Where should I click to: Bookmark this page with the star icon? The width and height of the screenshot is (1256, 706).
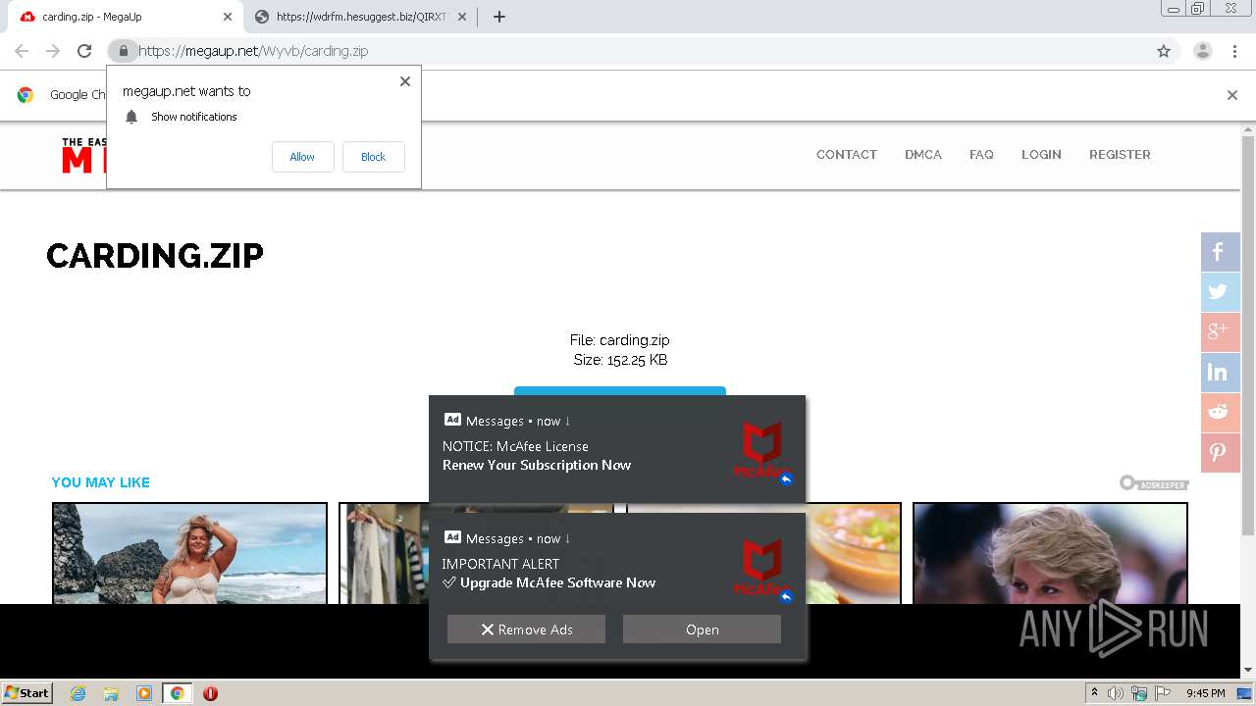tap(1164, 51)
